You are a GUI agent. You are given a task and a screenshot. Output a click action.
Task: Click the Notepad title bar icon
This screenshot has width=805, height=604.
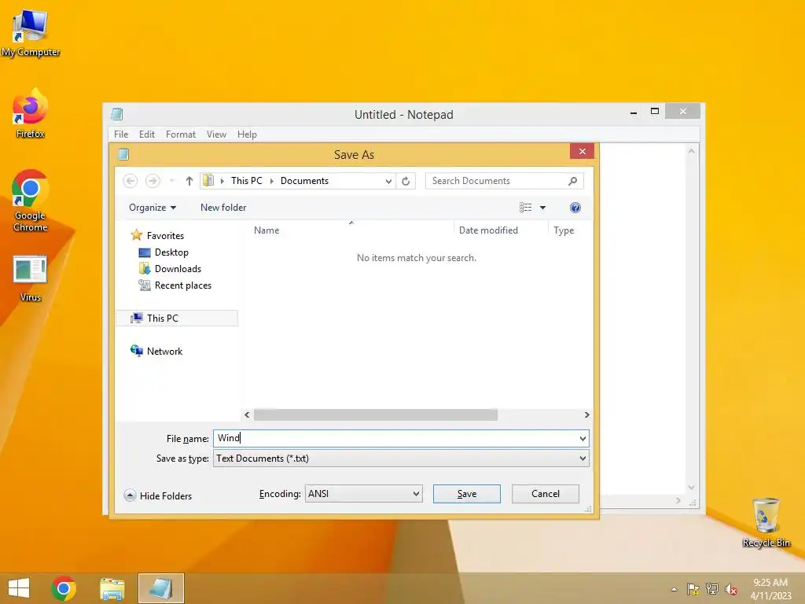[x=117, y=114]
